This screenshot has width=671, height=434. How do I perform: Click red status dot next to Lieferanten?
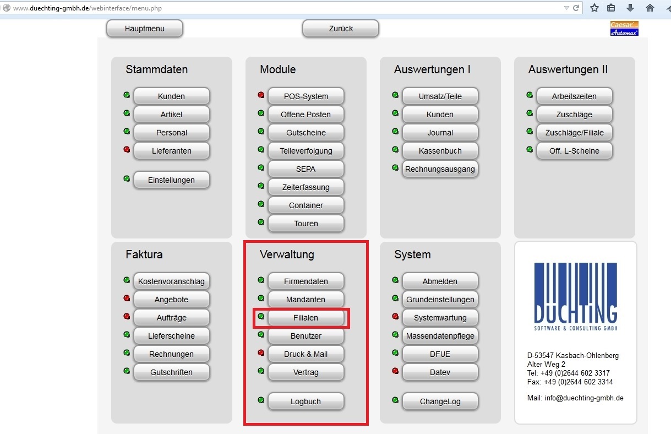127,149
